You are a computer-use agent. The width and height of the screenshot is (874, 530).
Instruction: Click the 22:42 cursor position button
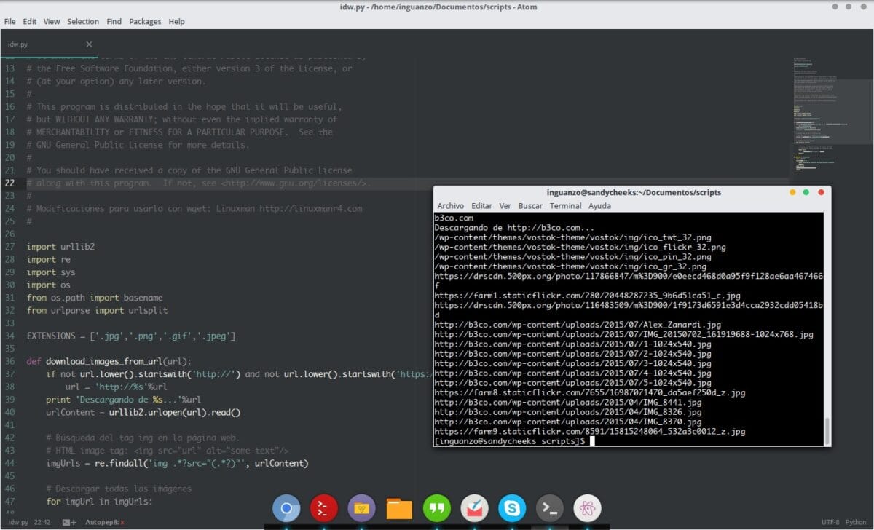(x=42, y=522)
